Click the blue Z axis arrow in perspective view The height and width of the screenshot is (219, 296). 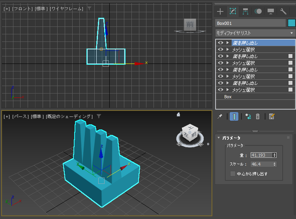101,153
